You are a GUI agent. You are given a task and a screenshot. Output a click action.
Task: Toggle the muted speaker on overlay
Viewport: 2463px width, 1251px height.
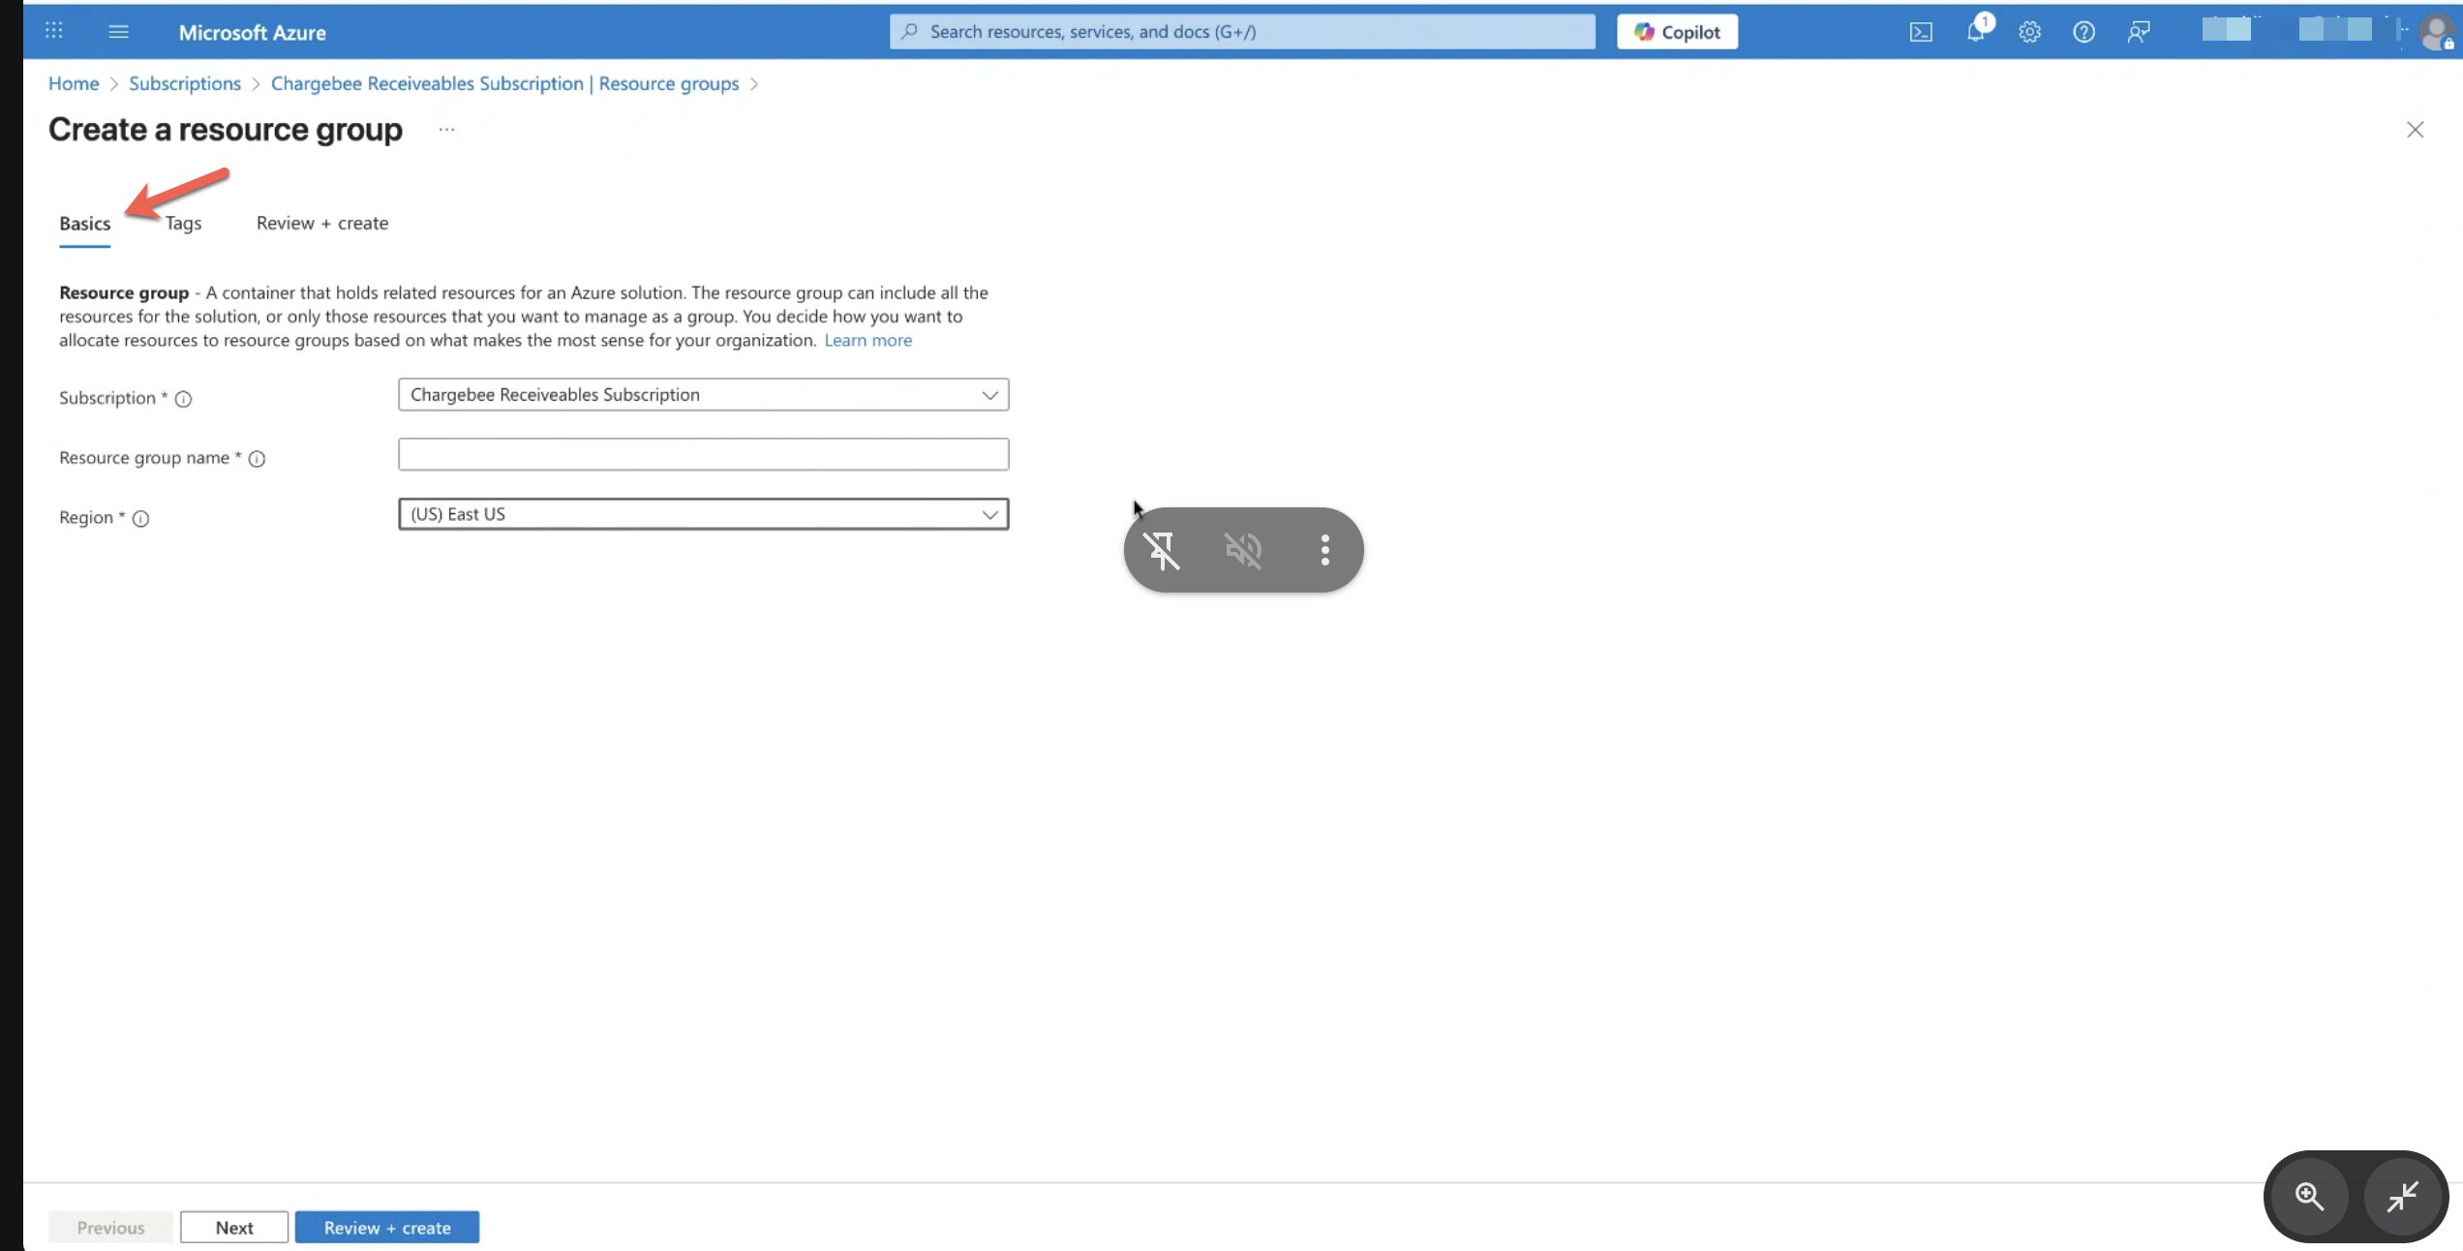(x=1243, y=550)
